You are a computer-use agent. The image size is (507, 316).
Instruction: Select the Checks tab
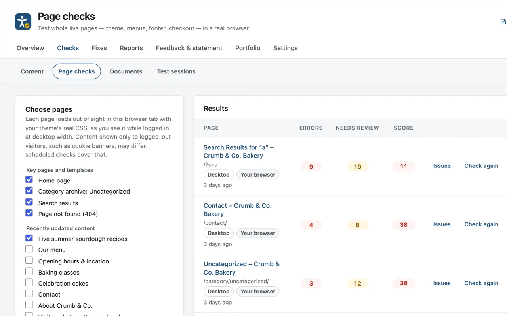68,48
